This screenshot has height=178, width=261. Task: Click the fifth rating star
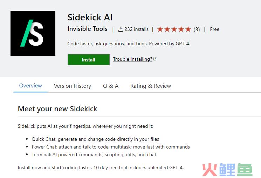point(188,29)
